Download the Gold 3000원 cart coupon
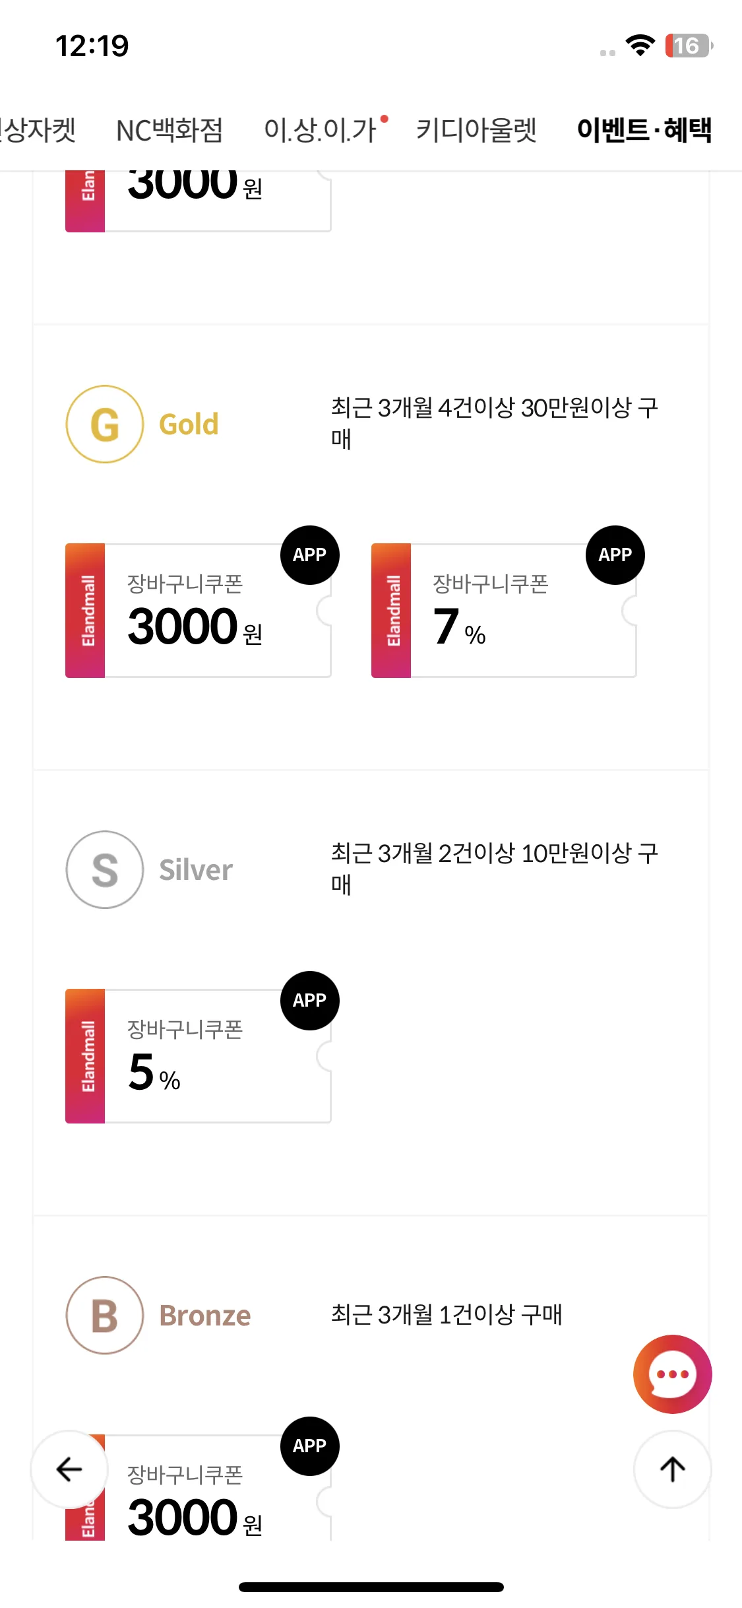The image size is (742, 1608). 198,611
